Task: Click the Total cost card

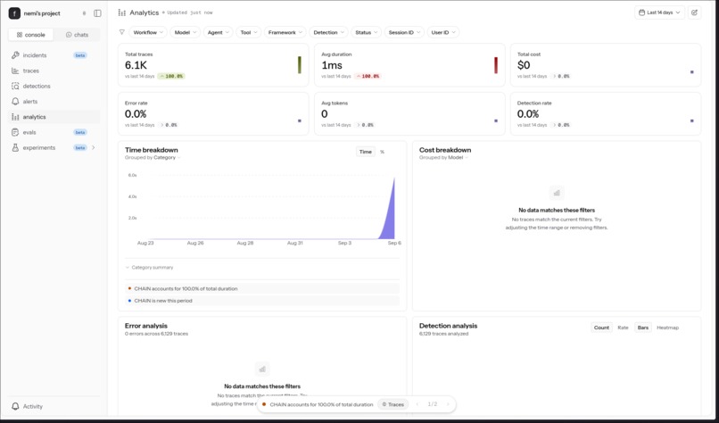Action: [x=606, y=65]
